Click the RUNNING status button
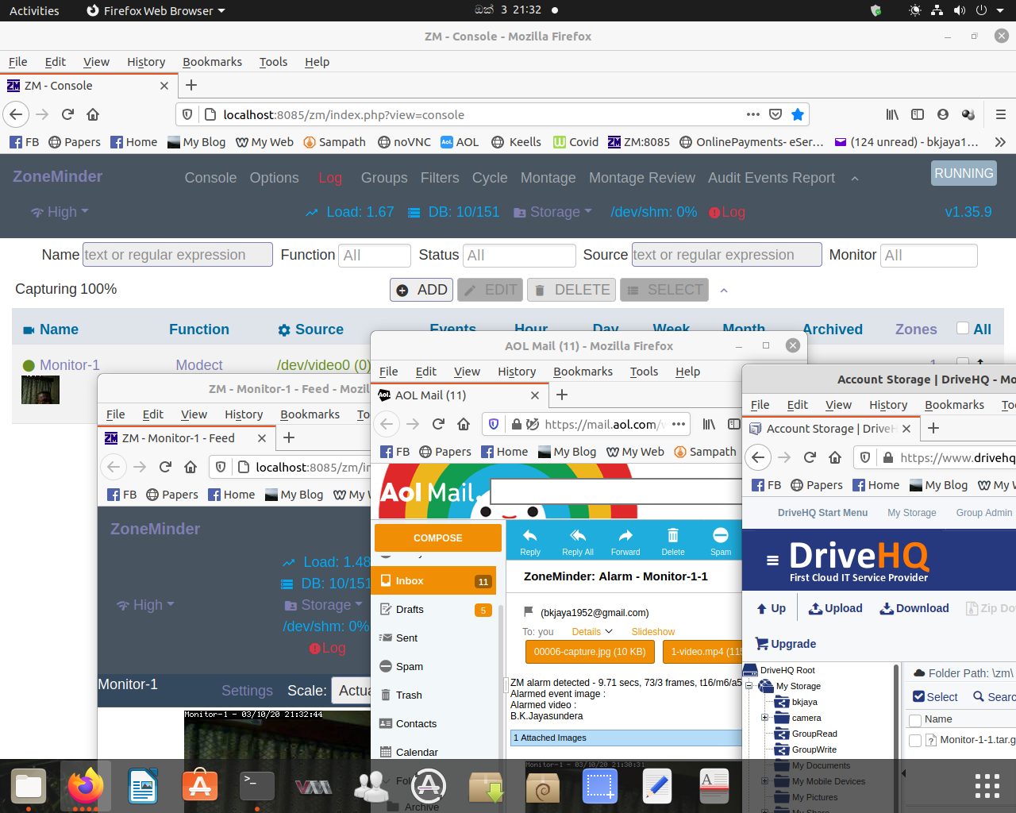This screenshot has height=813, width=1016. coord(964,173)
